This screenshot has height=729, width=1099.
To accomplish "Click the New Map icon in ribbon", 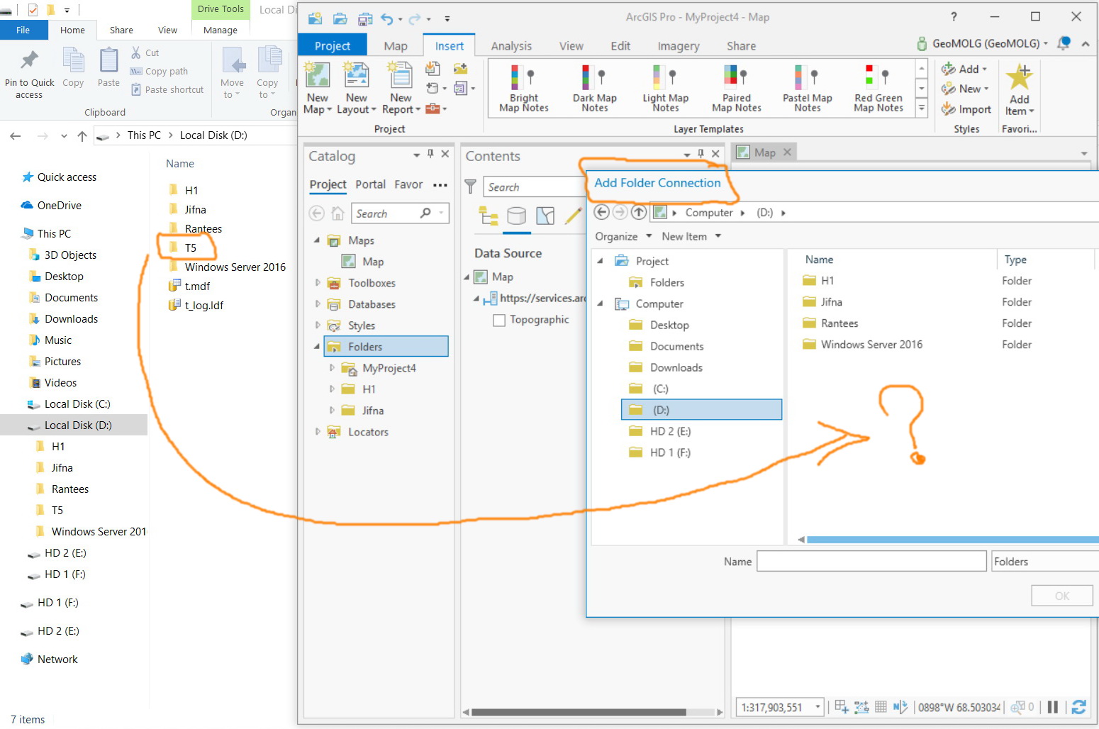I will [x=317, y=75].
